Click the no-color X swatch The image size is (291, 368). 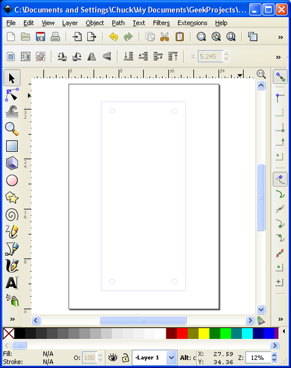click(x=9, y=334)
